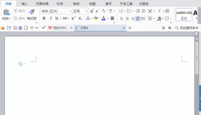Viewport: 201px width, 115px height.
Task: Toggle character shading A button
Action: 112,18
